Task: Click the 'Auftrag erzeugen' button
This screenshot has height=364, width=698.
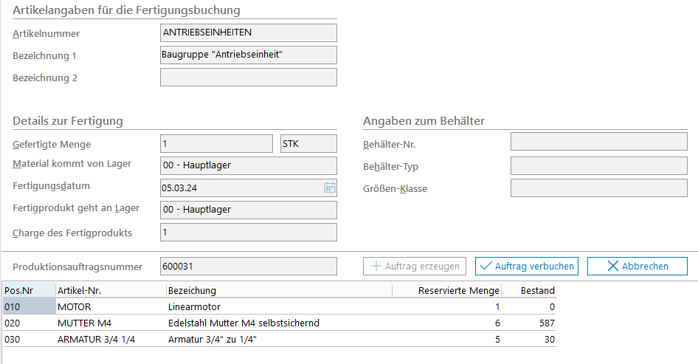Action: click(x=415, y=266)
